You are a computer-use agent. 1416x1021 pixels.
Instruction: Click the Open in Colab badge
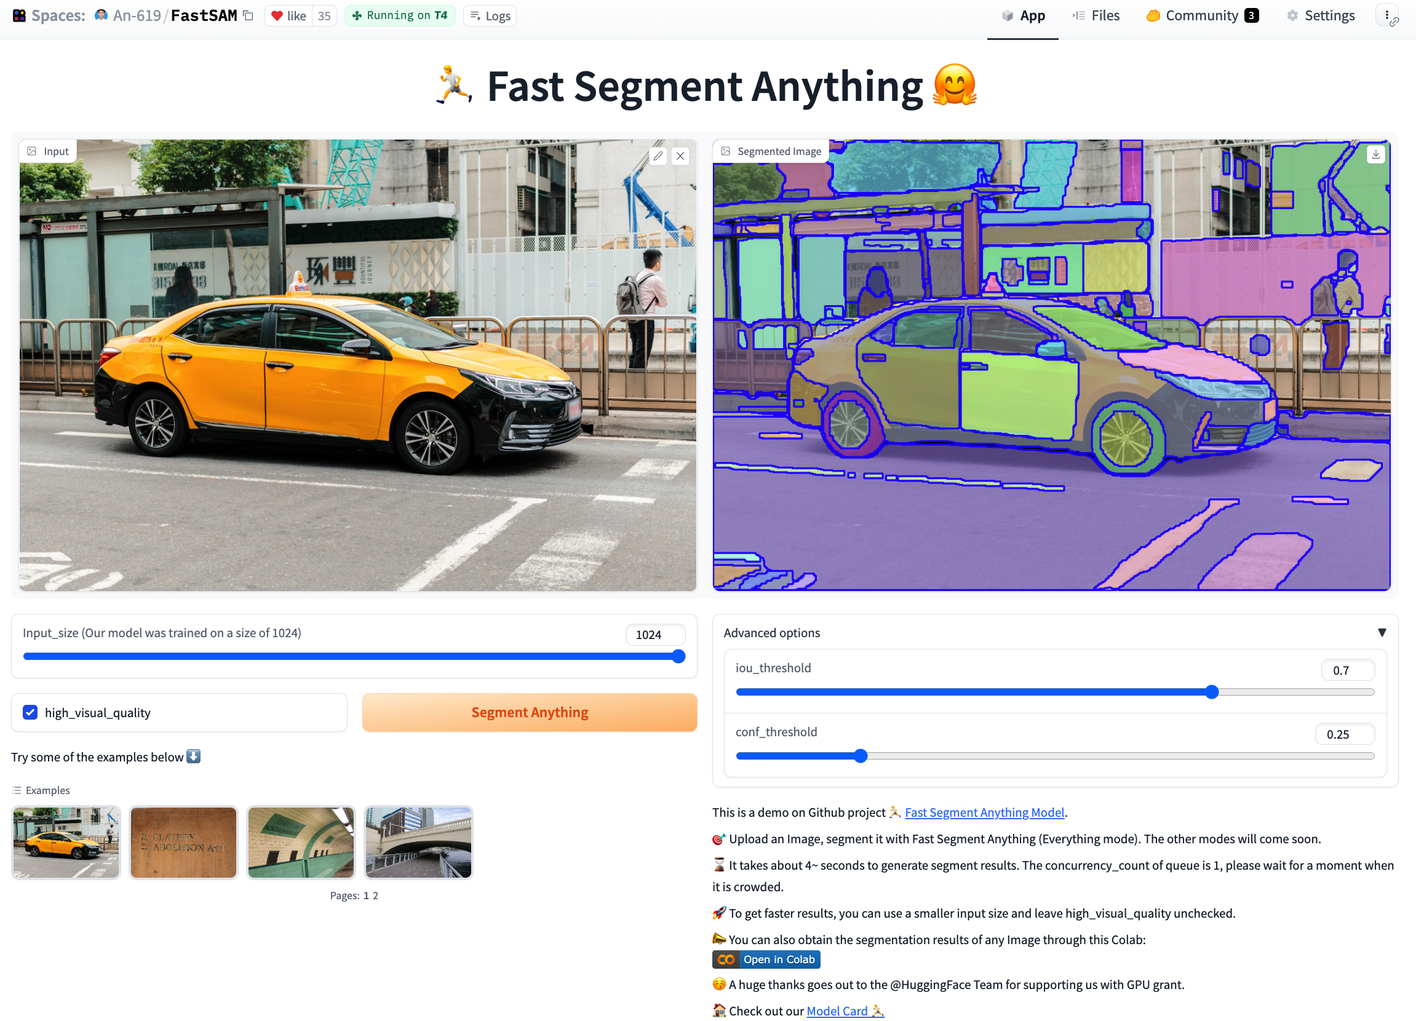click(766, 959)
